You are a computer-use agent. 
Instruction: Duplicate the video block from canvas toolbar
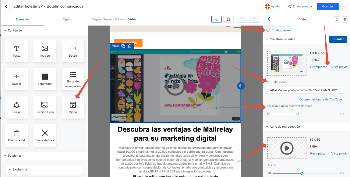tap(123, 46)
